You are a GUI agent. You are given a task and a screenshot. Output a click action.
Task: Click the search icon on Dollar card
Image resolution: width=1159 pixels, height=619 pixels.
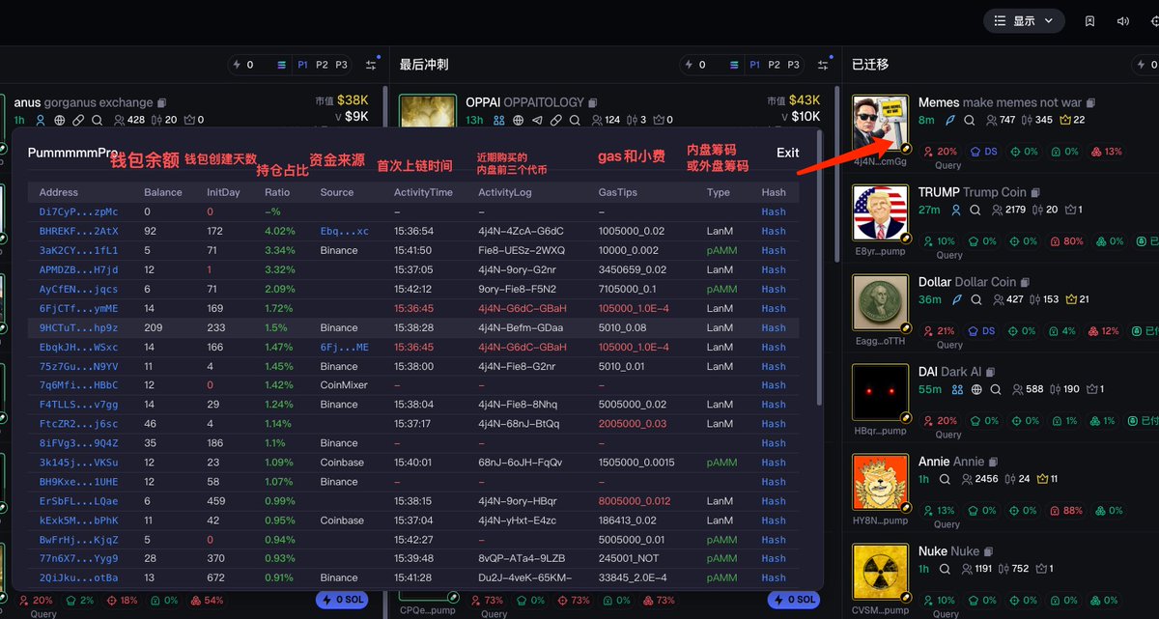tap(975, 299)
